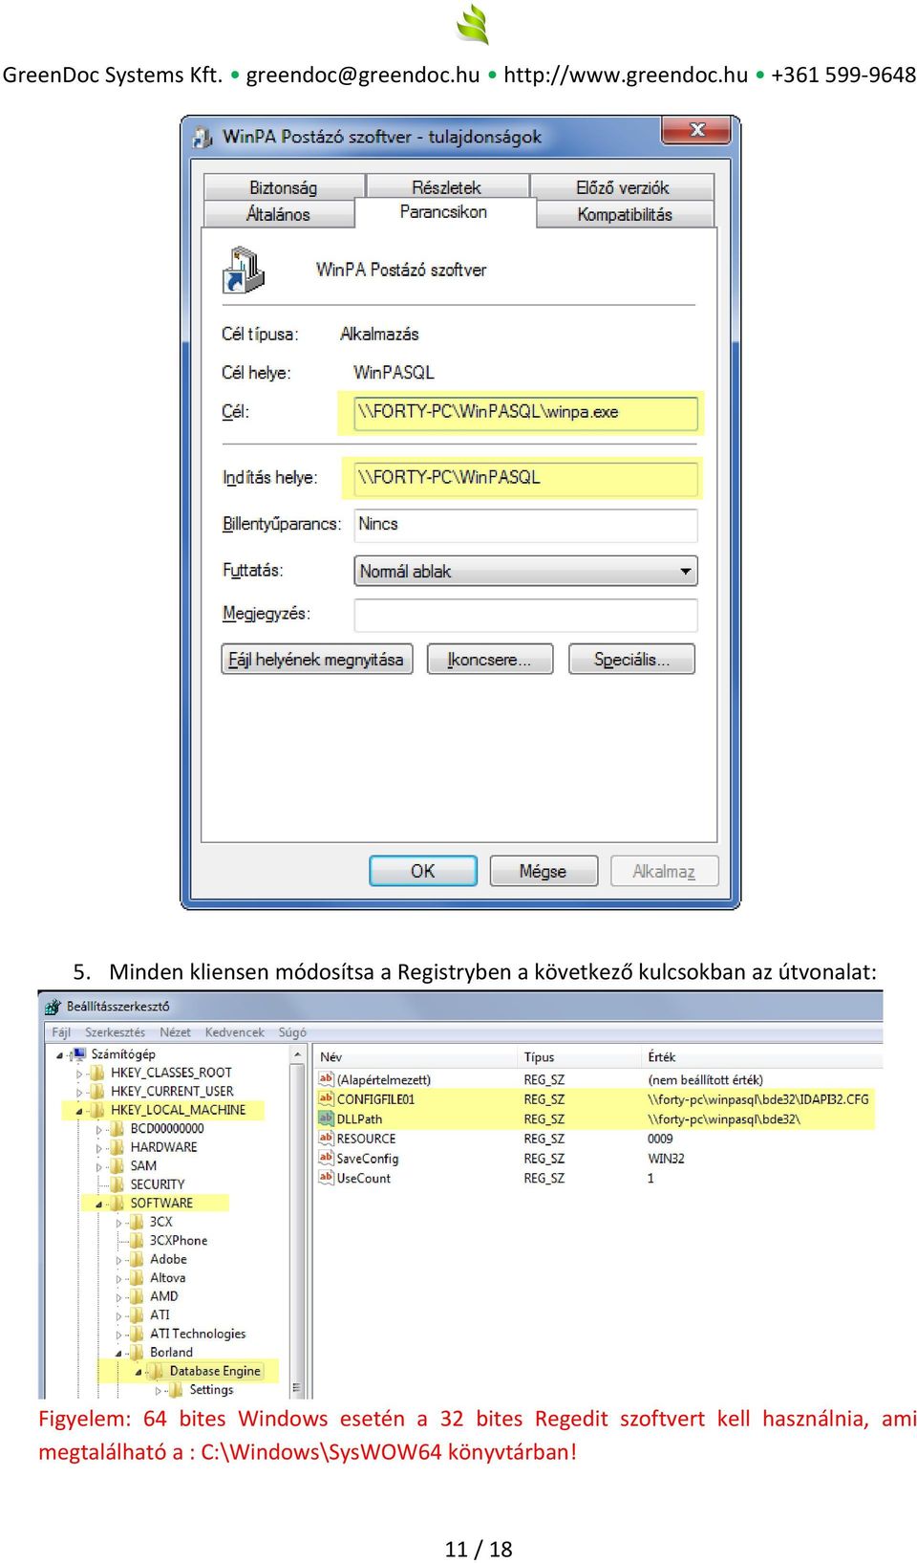Select HKEY_CURRENT_USER in the tree

coord(172,1091)
